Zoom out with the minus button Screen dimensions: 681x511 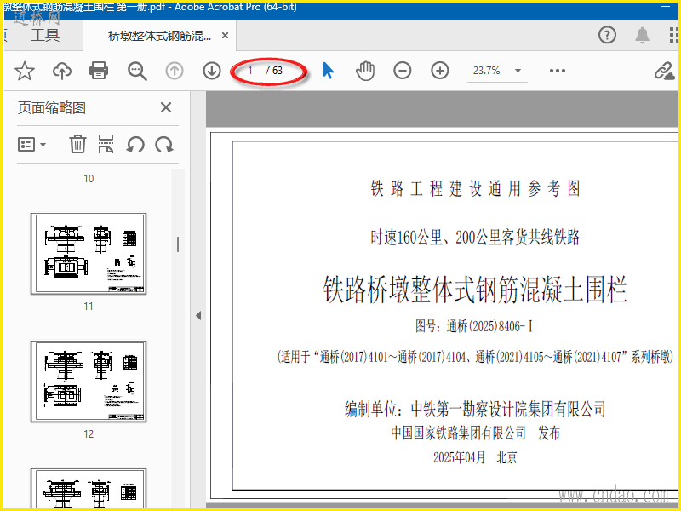(403, 71)
